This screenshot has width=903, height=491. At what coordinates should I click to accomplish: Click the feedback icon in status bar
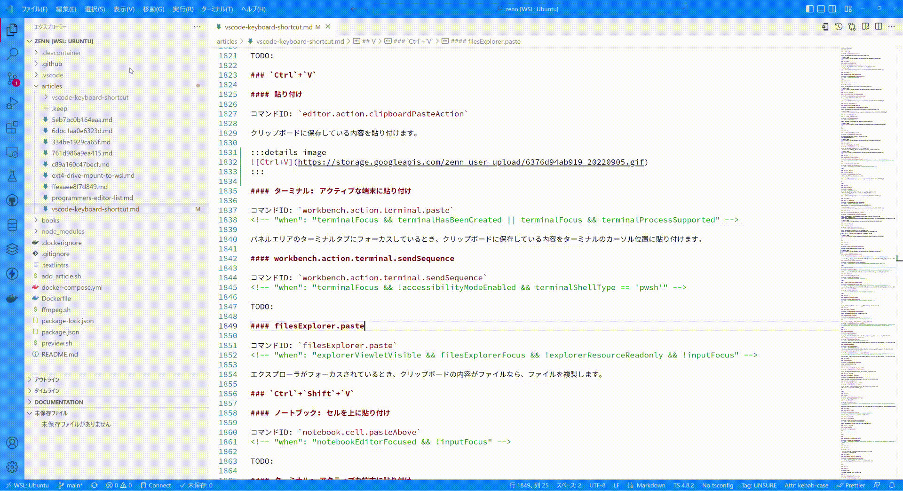tap(877, 485)
